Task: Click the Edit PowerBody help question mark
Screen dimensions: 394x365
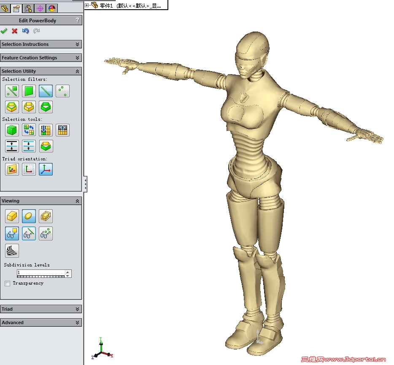Action: [77, 20]
